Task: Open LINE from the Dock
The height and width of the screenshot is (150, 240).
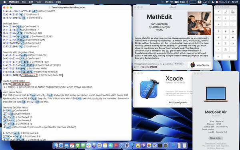Action: [78, 145]
